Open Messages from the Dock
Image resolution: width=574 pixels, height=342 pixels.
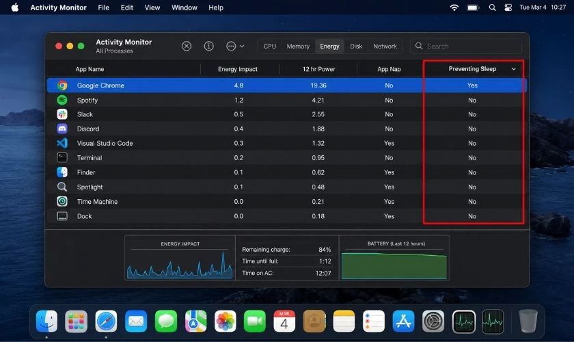[166, 321]
